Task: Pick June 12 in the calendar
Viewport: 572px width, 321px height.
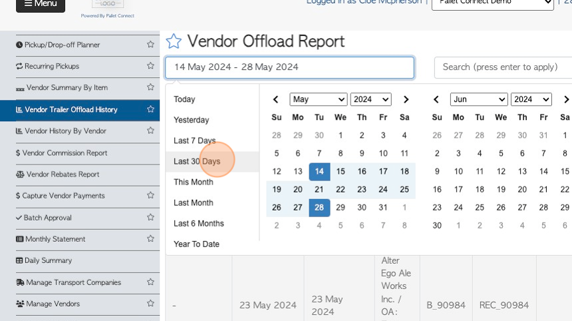Action: click(x=501, y=172)
